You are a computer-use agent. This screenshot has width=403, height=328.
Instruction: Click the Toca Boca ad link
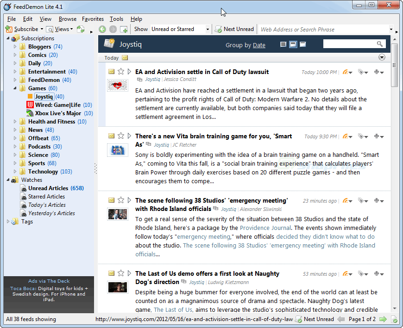click(x=23, y=289)
